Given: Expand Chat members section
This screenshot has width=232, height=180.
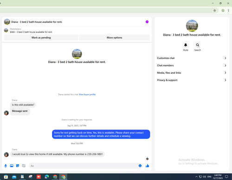Looking at the screenshot, I should [192, 65].
